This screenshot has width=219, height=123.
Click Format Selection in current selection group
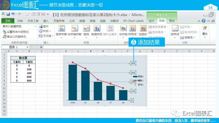[x=16, y=32]
